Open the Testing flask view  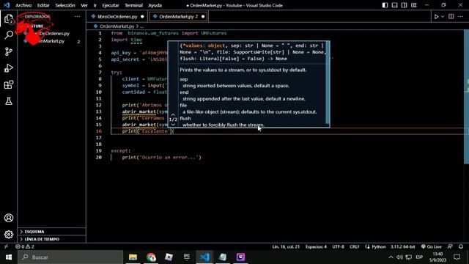pos(9,101)
